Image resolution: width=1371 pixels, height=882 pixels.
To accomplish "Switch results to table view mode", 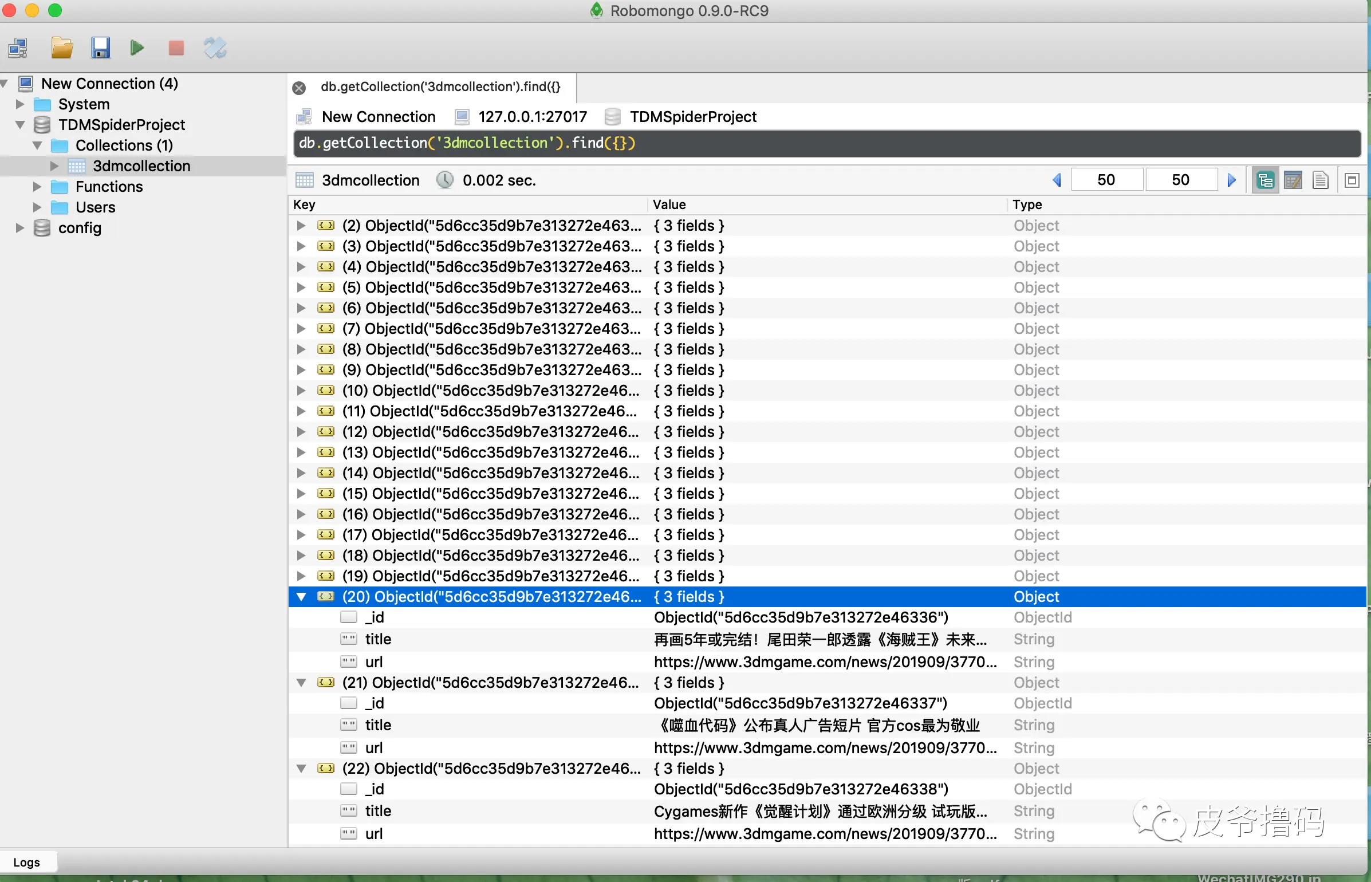I will [1293, 180].
